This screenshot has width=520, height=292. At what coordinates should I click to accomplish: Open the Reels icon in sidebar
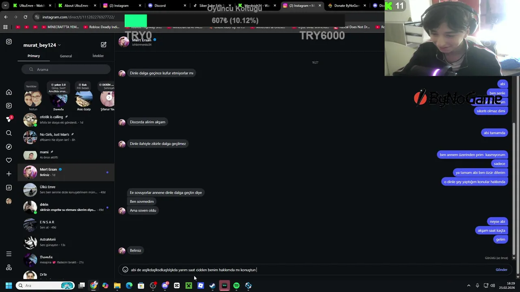9,105
